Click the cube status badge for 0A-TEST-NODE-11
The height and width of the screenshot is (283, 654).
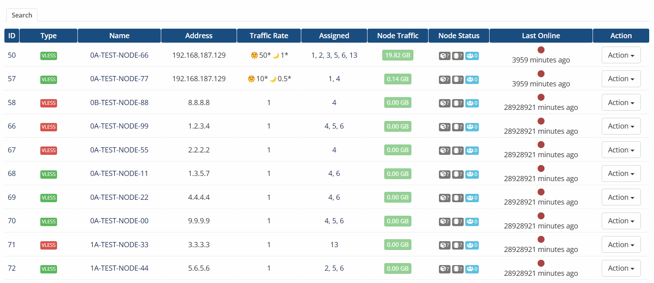[445, 174]
